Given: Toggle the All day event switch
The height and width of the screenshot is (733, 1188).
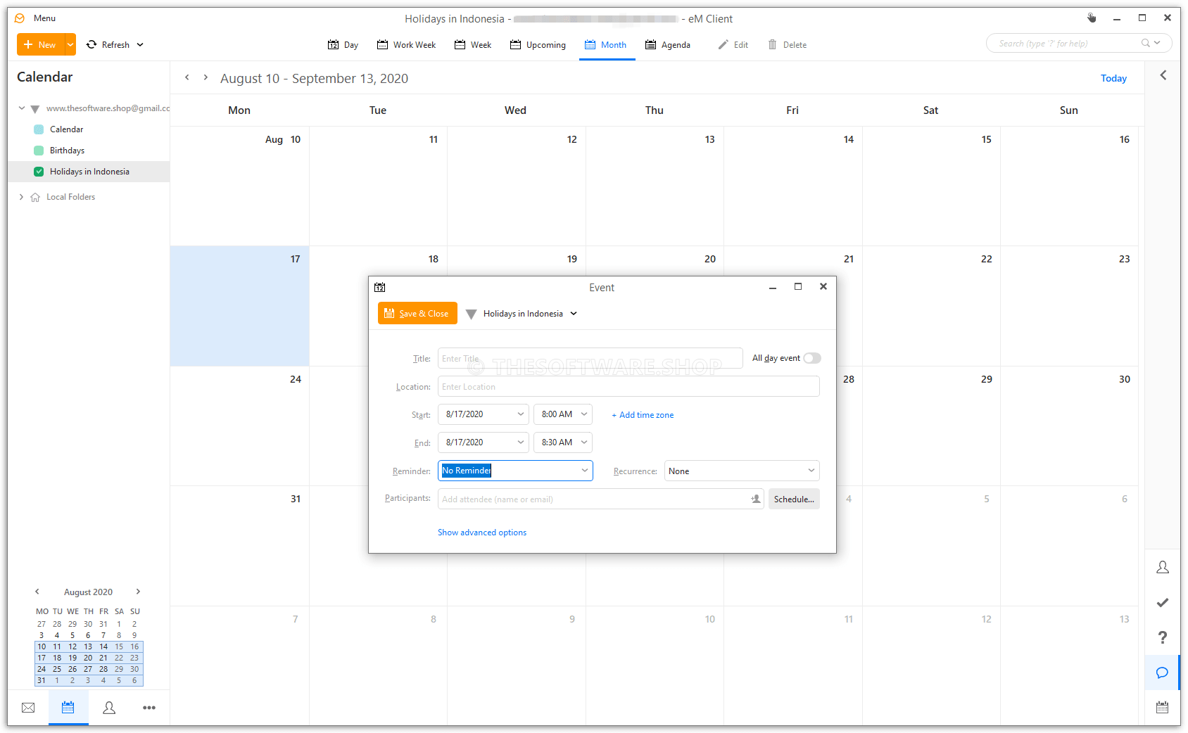Looking at the screenshot, I should tap(812, 358).
